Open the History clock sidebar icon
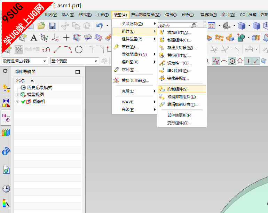This screenshot has width=268, height=213. 6,189
